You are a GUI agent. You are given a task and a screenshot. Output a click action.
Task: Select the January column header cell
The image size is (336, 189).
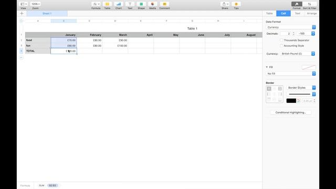click(64, 35)
